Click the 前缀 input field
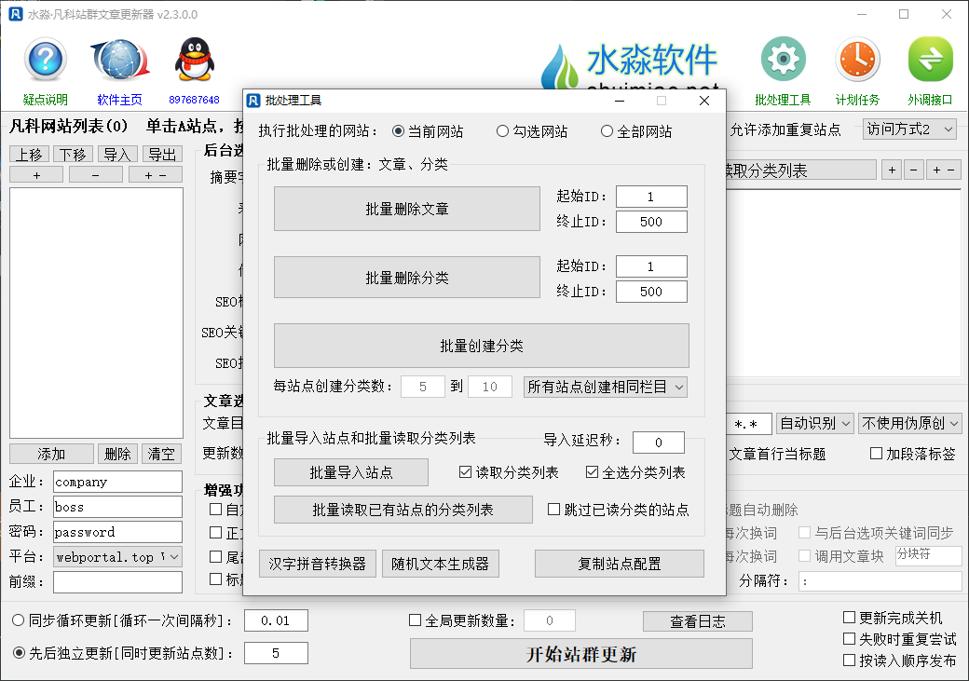The height and width of the screenshot is (681, 969). coord(117,581)
